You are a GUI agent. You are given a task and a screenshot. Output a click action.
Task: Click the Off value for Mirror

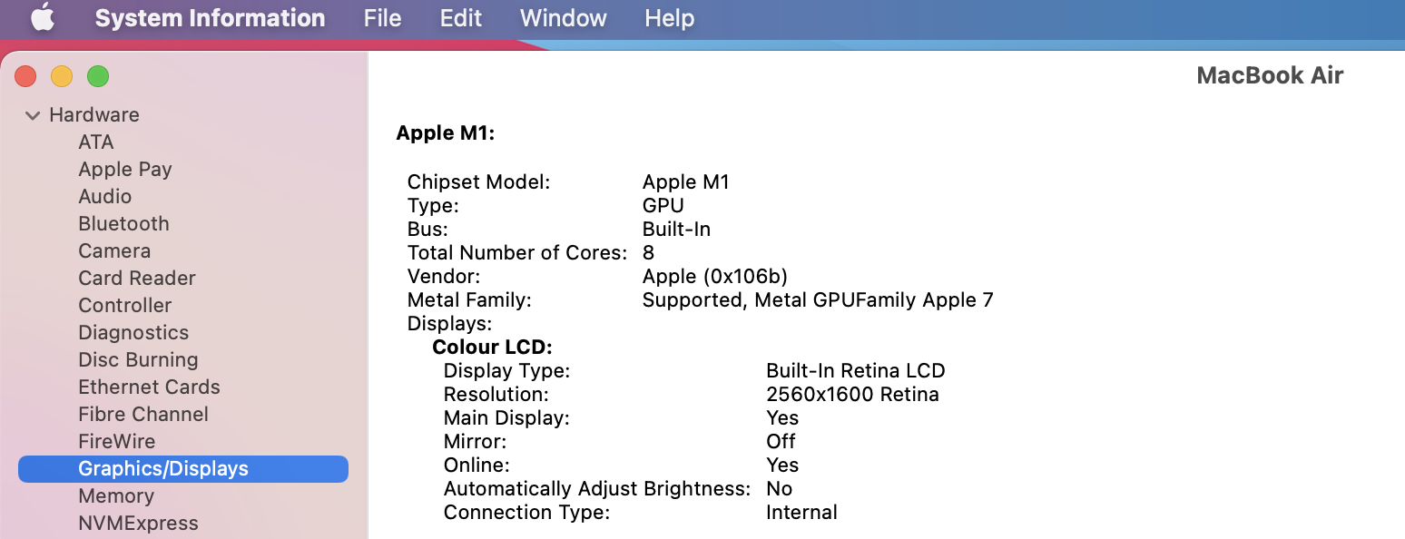point(781,441)
